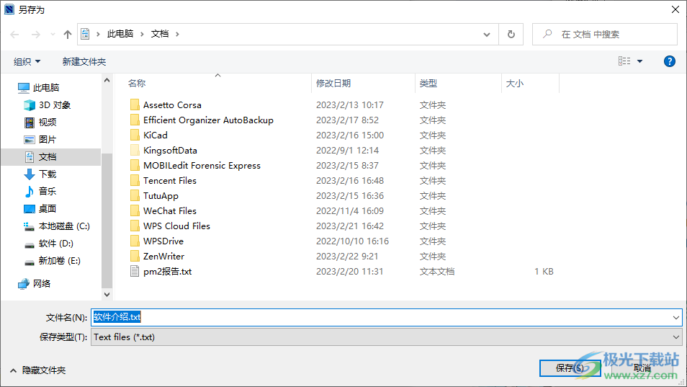Screen dimensions: 687x387
Task: Go forward with the right arrow button
Action: tap(35, 34)
